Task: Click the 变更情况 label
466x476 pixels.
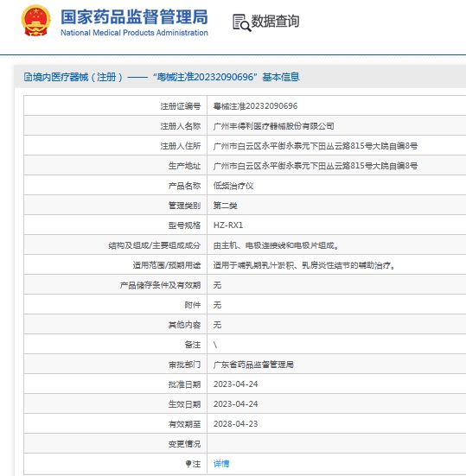Action: point(184,444)
